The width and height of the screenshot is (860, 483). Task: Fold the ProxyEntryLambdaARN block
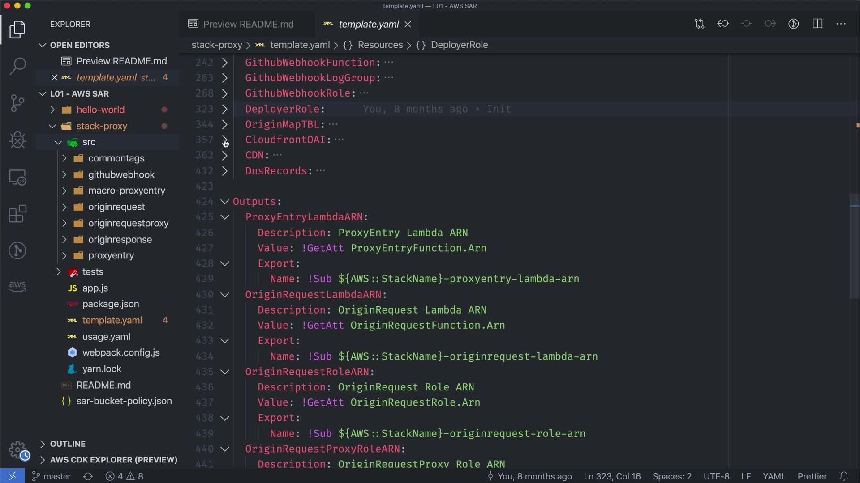225,217
